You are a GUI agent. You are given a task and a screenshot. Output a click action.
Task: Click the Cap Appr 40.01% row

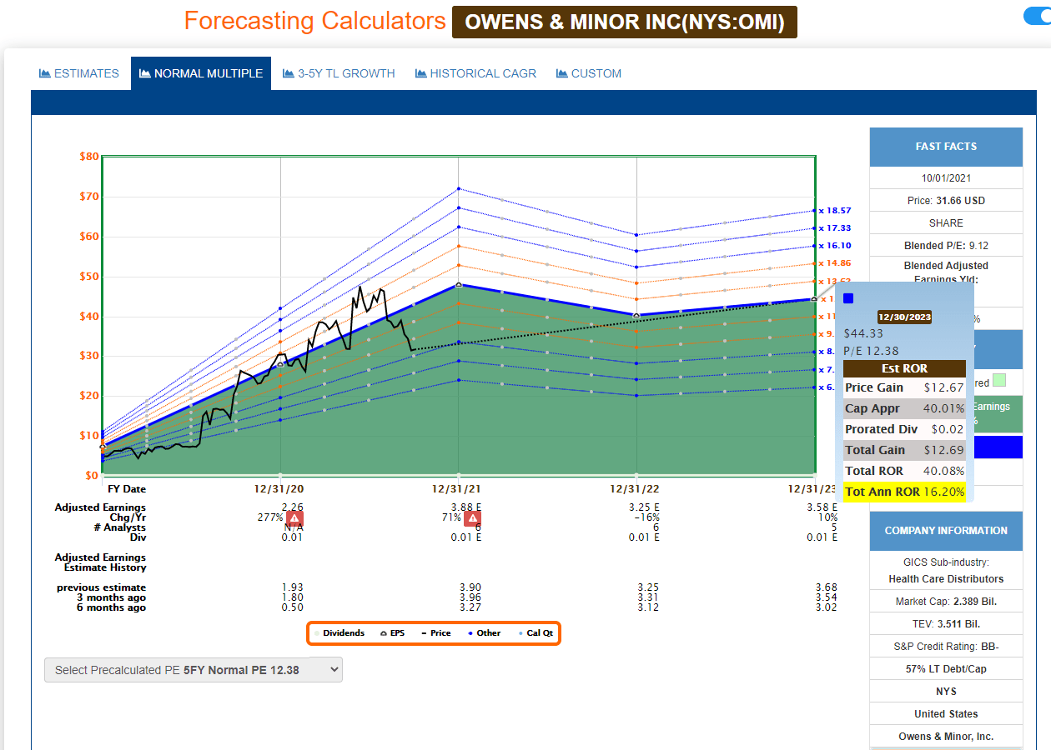click(x=904, y=408)
